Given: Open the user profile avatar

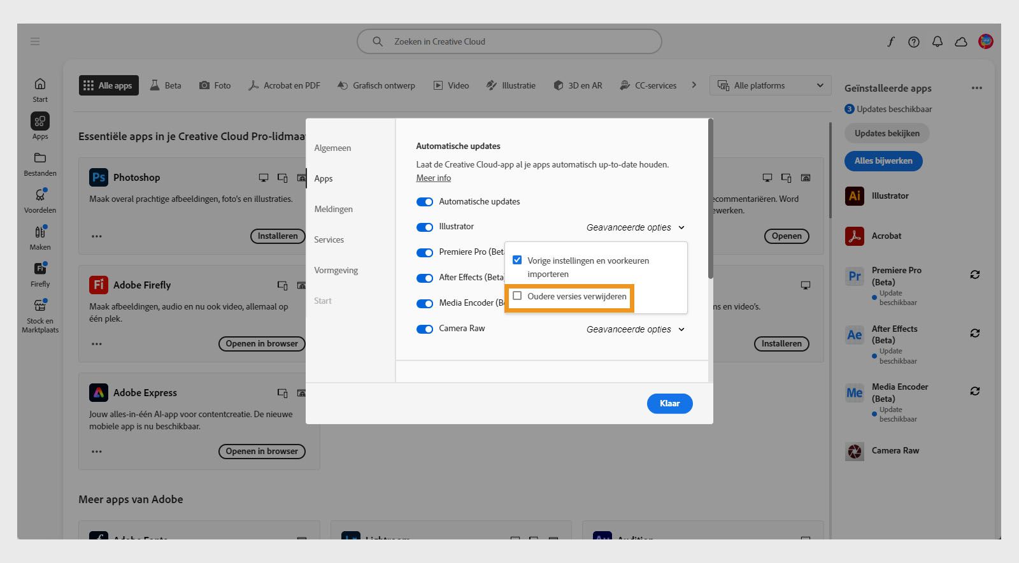Looking at the screenshot, I should point(986,41).
